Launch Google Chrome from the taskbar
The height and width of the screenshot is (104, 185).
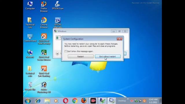click(75, 101)
